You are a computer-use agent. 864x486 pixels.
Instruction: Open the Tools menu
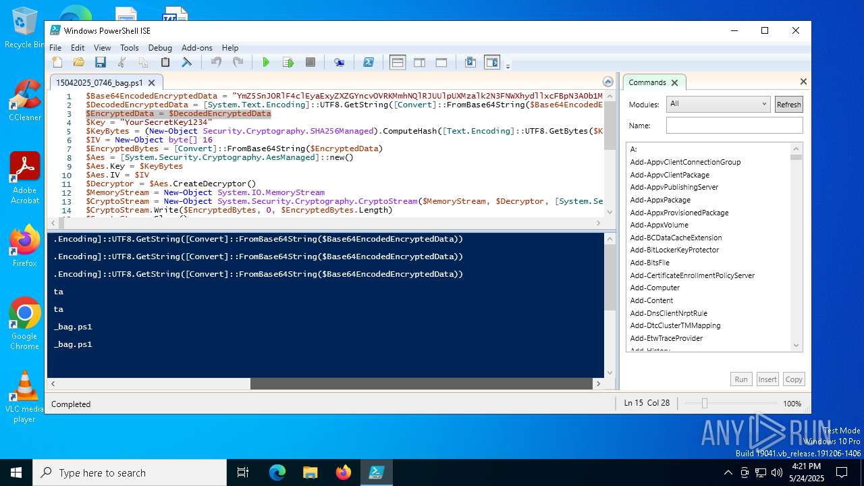tap(130, 48)
